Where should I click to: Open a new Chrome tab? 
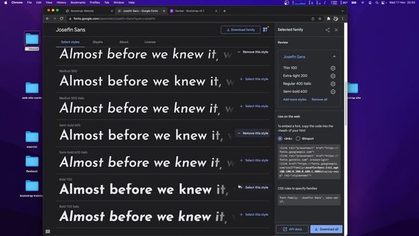coord(225,11)
